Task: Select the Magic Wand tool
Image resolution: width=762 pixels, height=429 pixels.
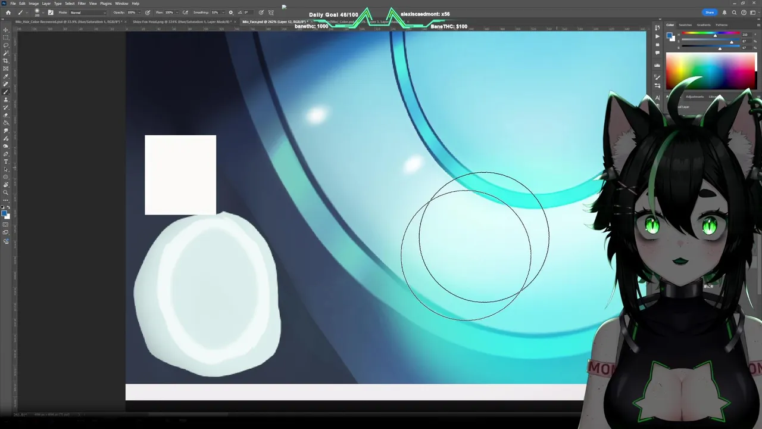Action: tap(6, 53)
